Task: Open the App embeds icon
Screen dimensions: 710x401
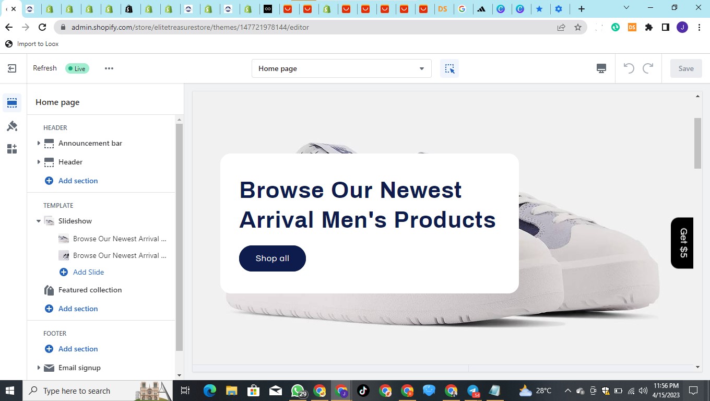Action: pyautogui.click(x=12, y=149)
